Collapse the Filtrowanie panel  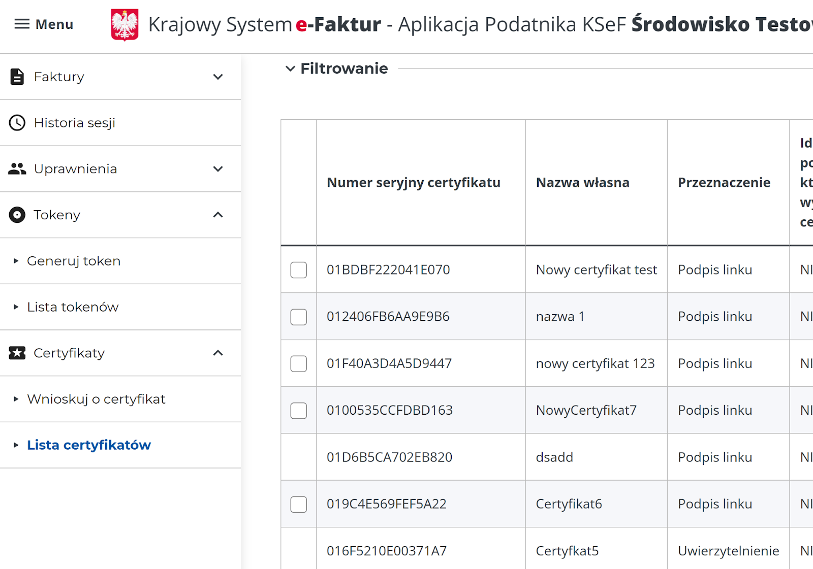290,69
